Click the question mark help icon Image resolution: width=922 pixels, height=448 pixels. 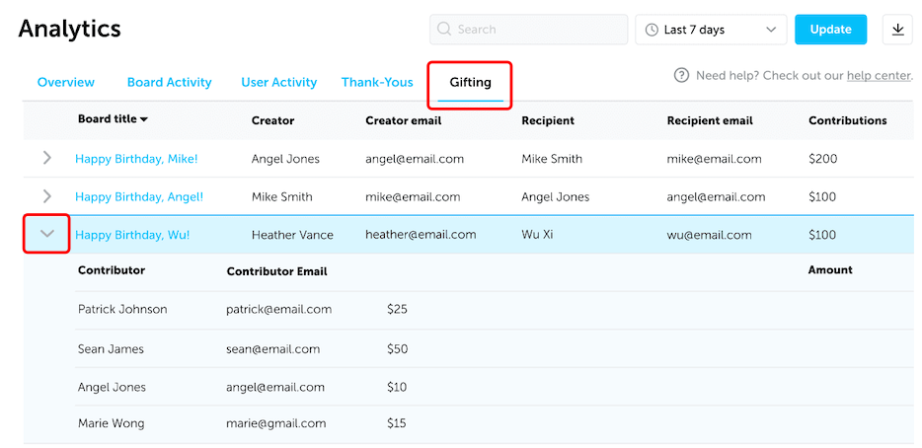(681, 75)
